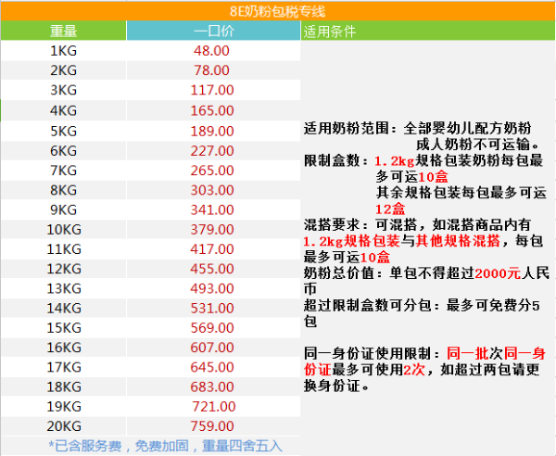This screenshot has height=456, width=556.
Task: Click the red text 1.2kg规格包装与其他规格混搭
Action: click(x=401, y=241)
